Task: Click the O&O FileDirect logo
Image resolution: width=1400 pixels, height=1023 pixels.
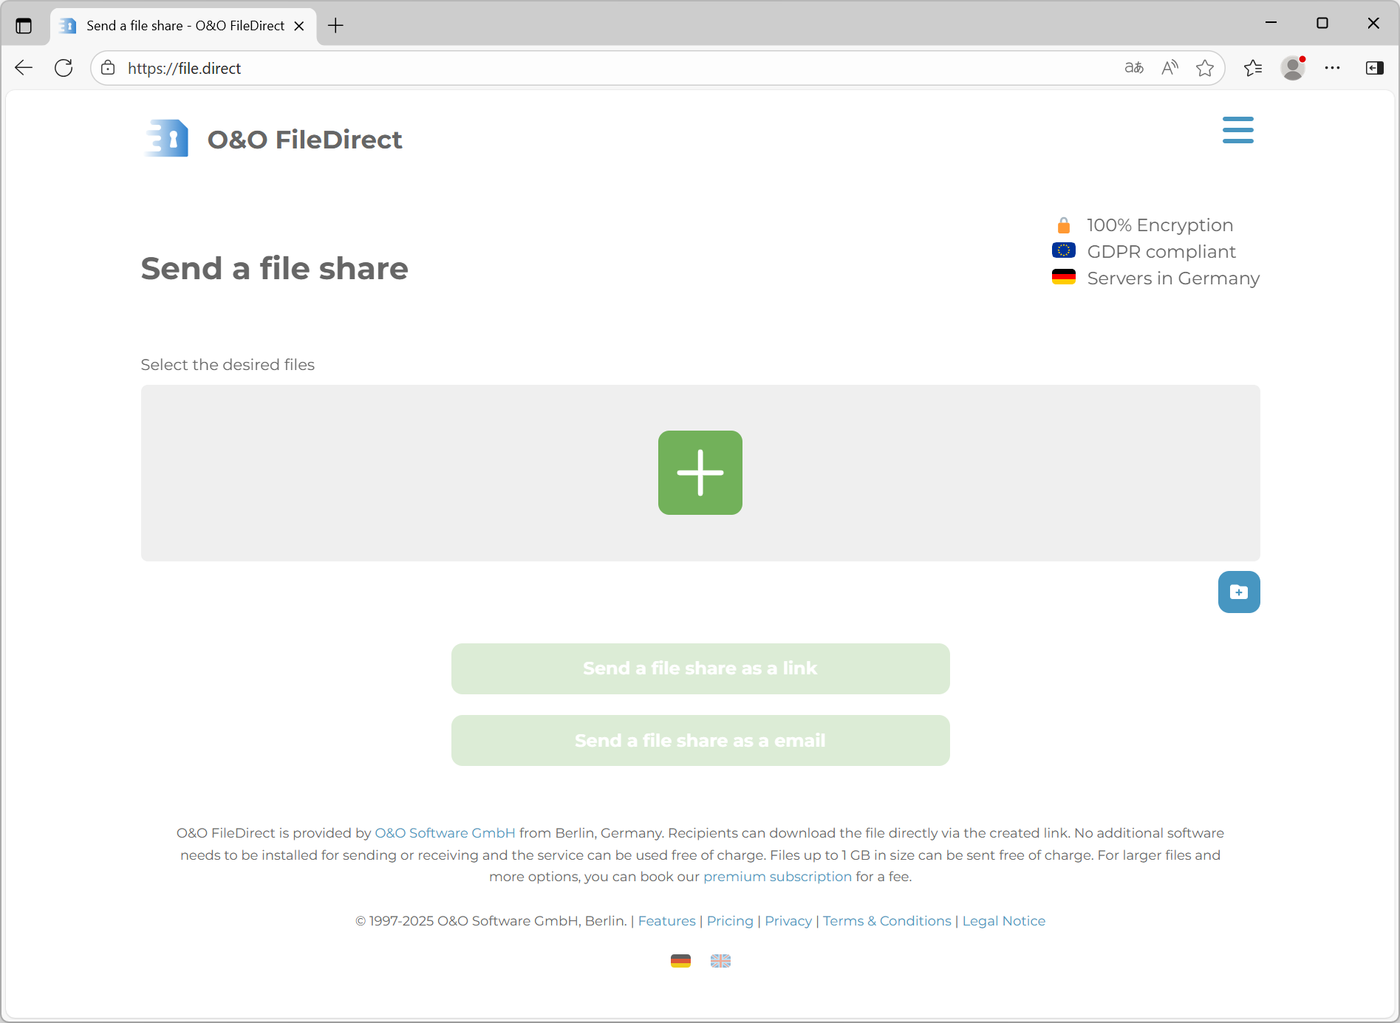Action: click(273, 139)
